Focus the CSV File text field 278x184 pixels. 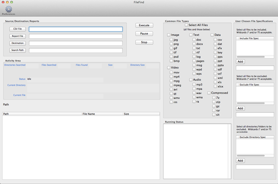tap(76, 29)
